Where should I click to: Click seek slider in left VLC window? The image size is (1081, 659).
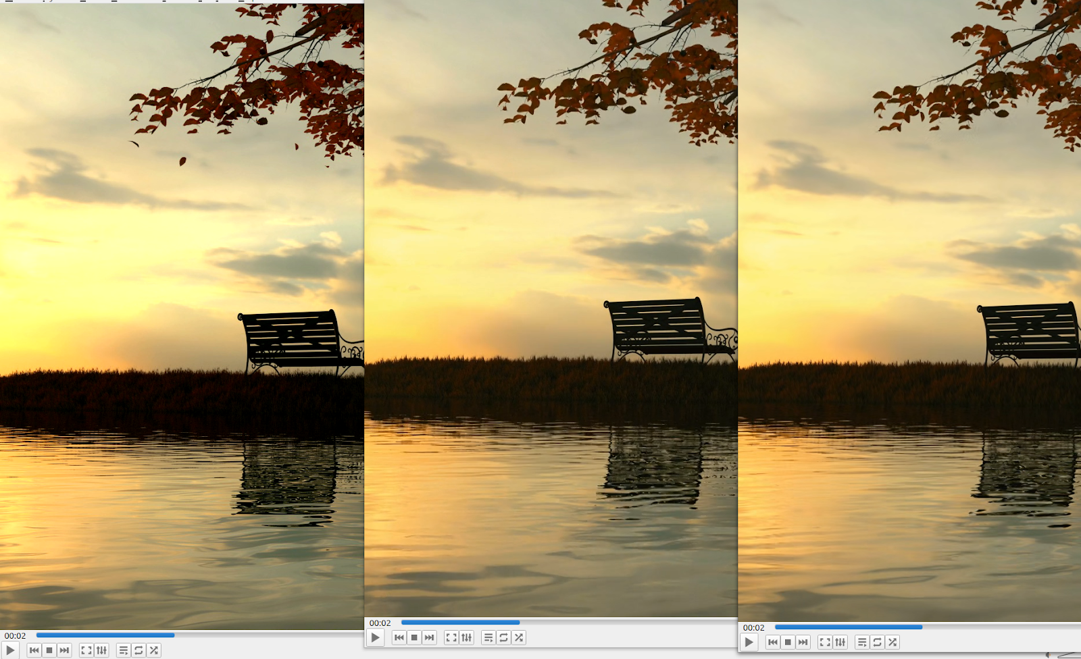(x=200, y=635)
